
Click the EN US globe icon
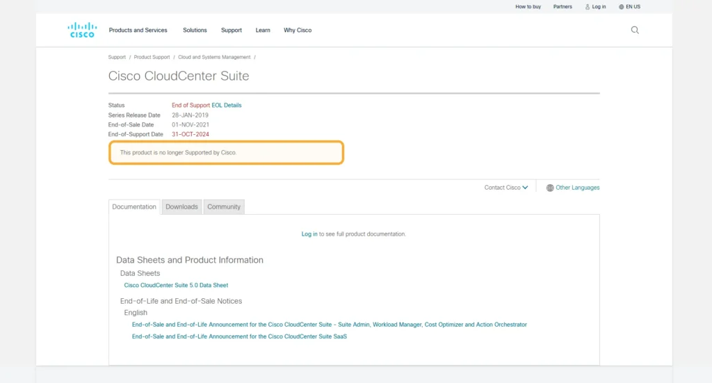622,7
